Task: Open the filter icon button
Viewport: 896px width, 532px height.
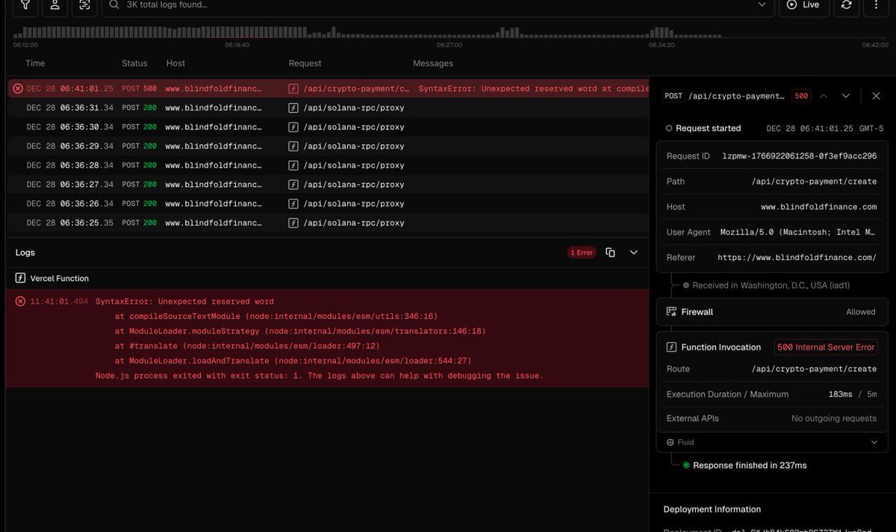Action: coord(25,5)
